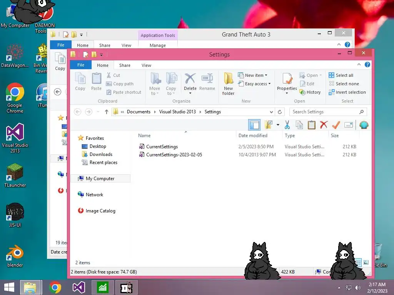Screen dimensions: 394x295
Task: Expand the Easy access dropdown
Action: pyautogui.click(x=269, y=84)
